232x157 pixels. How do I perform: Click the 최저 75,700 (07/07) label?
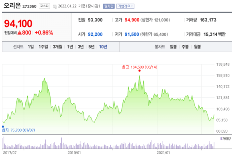[18, 130]
